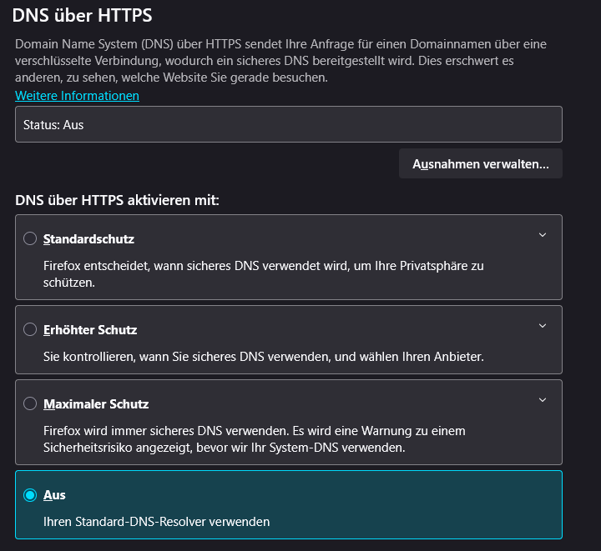Open the Weitere Informationen link
This screenshot has width=601, height=551.
coord(77,96)
